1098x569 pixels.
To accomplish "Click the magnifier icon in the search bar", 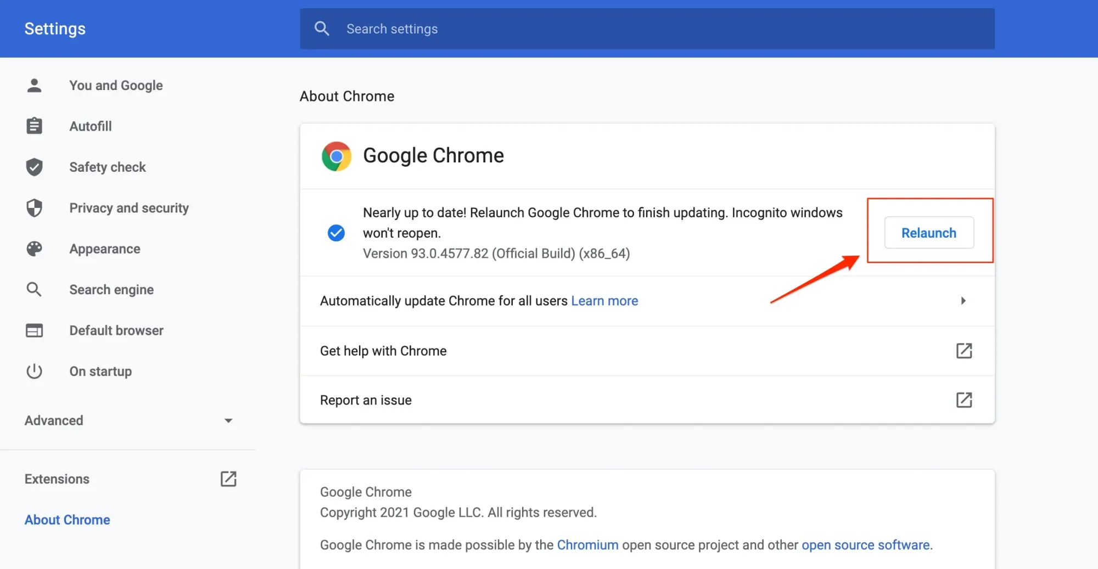I will click(x=322, y=29).
